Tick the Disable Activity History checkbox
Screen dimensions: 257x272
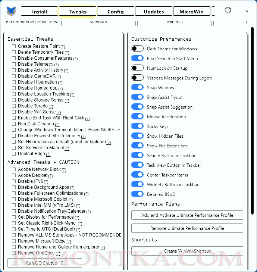pos(14,70)
